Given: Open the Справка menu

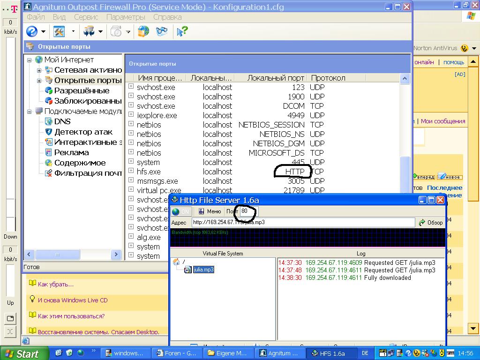Looking at the screenshot, I should [167, 17].
